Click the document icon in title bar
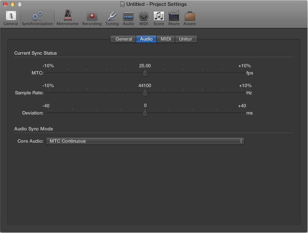This screenshot has height=233, width=308. coord(122,4)
